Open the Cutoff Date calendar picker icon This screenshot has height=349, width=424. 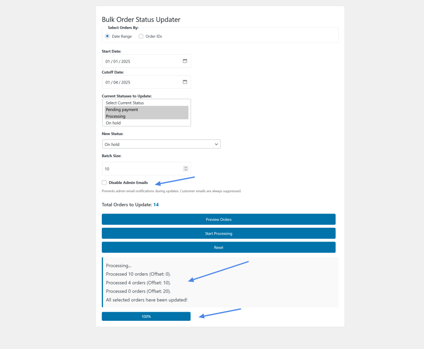(x=185, y=82)
